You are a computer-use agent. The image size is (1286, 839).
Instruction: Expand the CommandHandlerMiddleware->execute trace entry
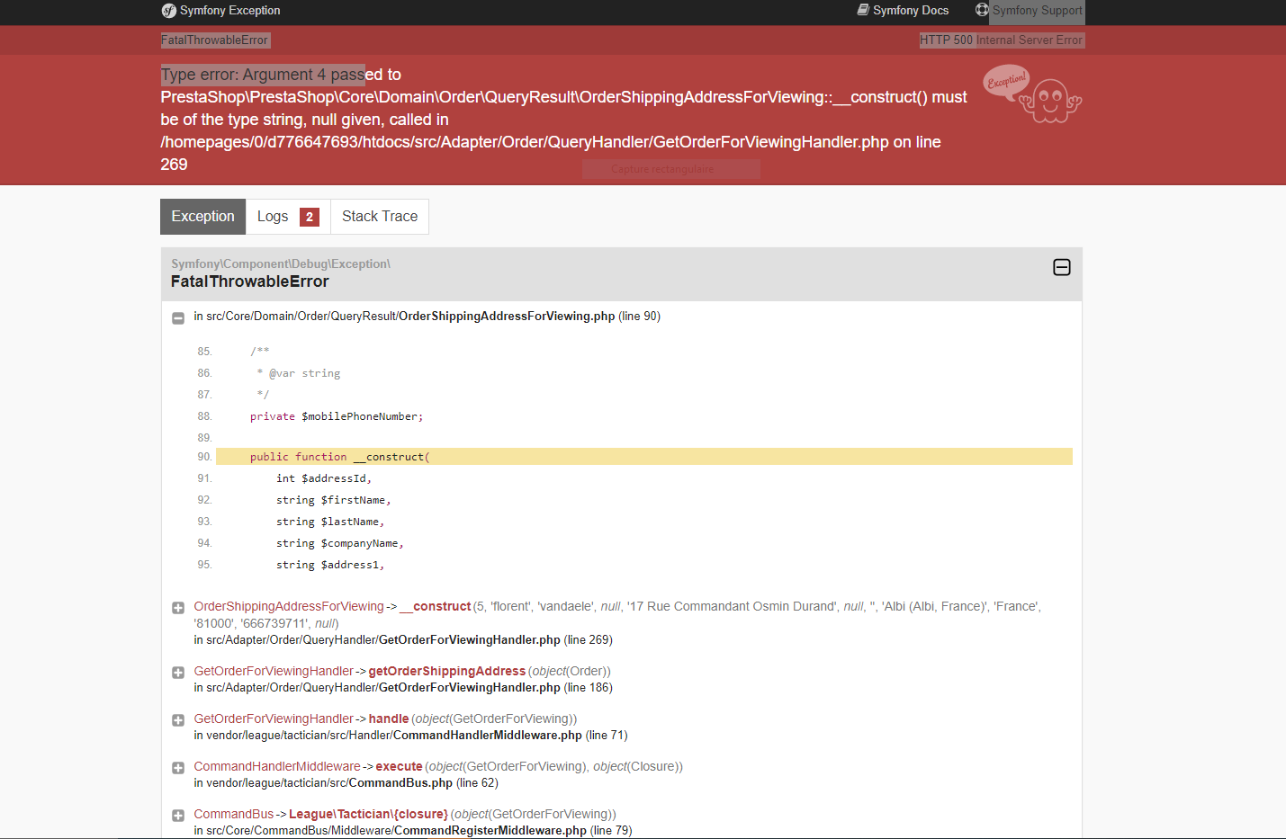pos(178,768)
